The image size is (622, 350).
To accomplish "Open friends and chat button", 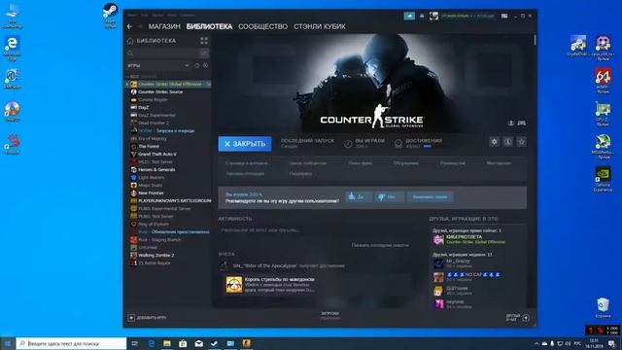I will (517, 318).
